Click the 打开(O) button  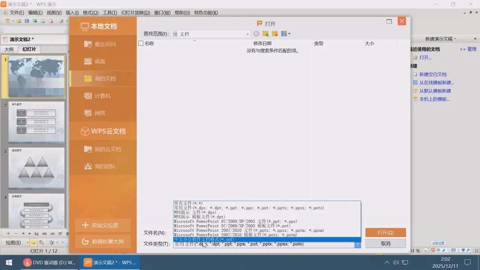click(x=385, y=233)
